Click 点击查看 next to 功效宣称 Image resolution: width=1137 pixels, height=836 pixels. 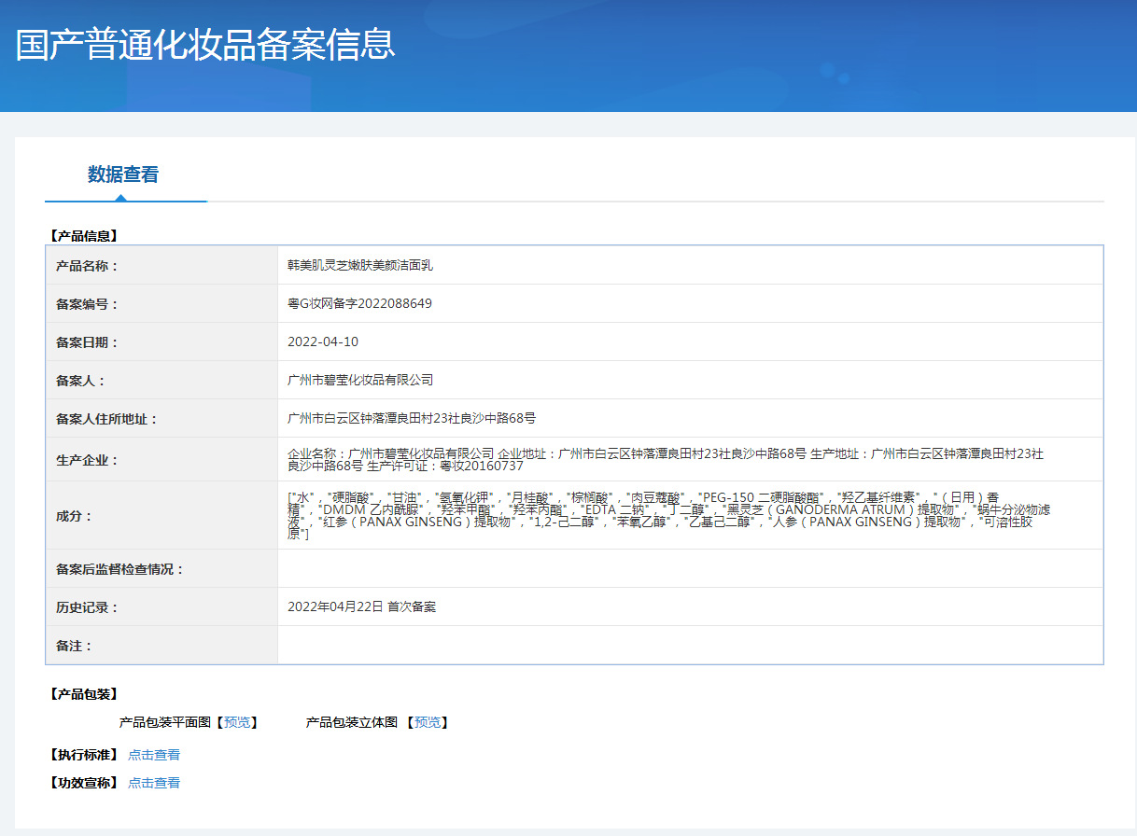point(154,783)
